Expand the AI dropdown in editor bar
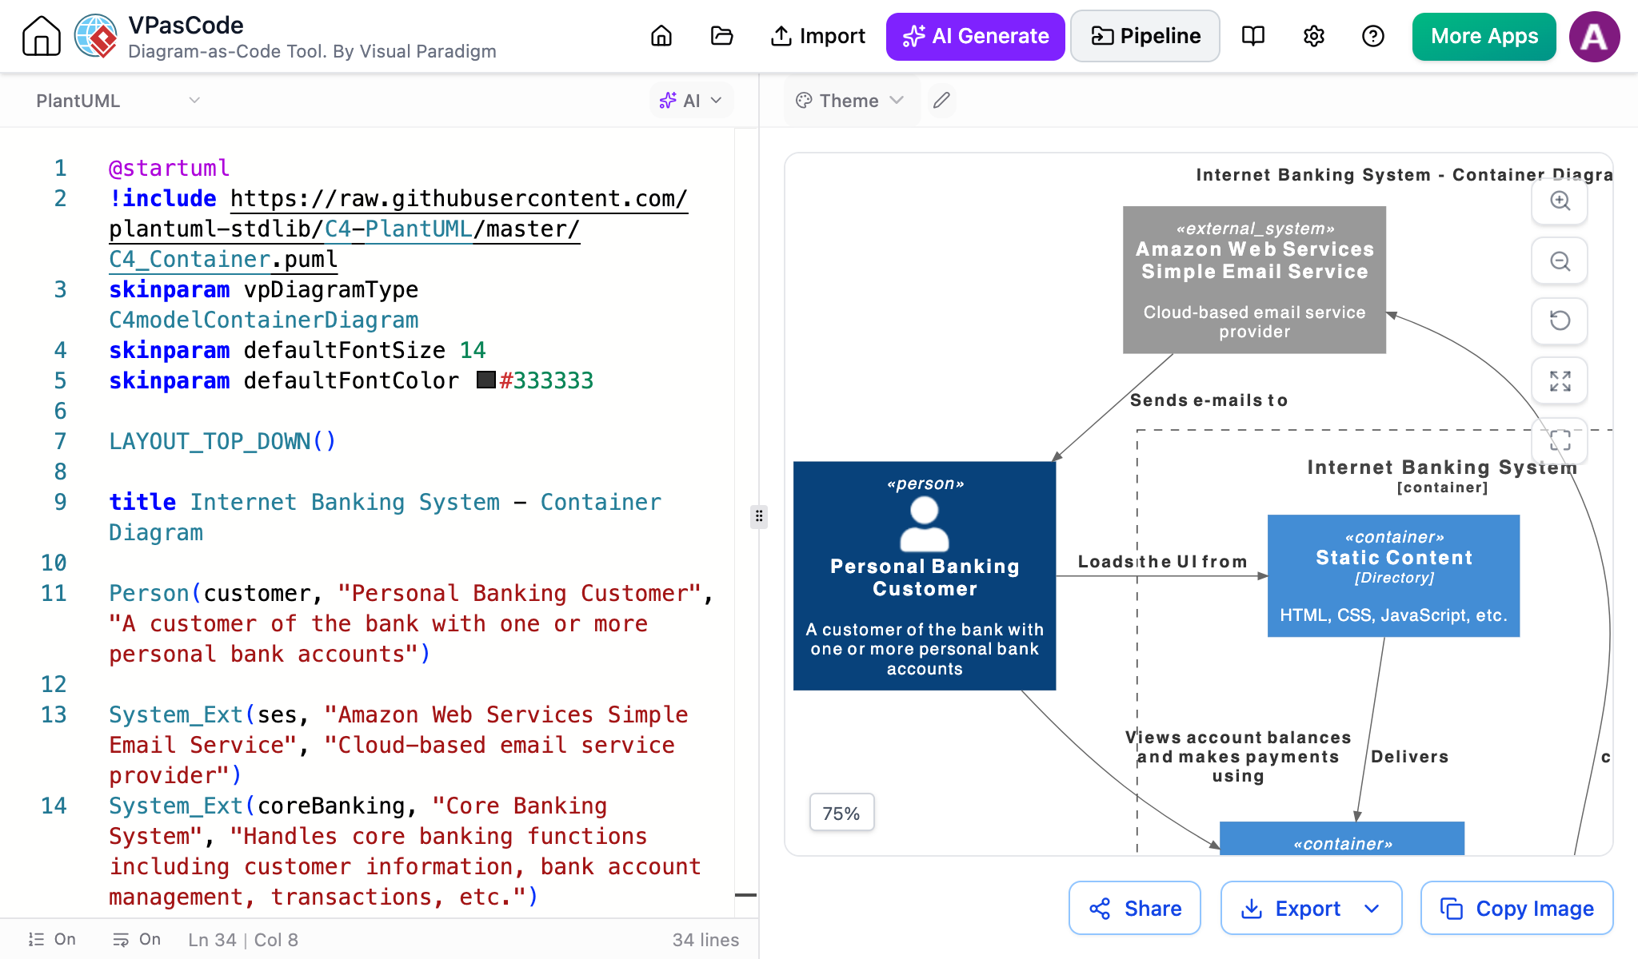Image resolution: width=1638 pixels, height=959 pixels. 691,101
